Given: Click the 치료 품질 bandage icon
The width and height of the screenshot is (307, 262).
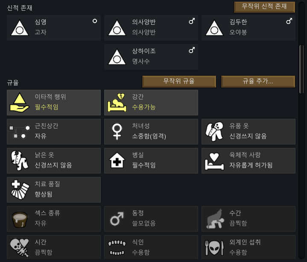Looking at the screenshot, I should point(20,190).
